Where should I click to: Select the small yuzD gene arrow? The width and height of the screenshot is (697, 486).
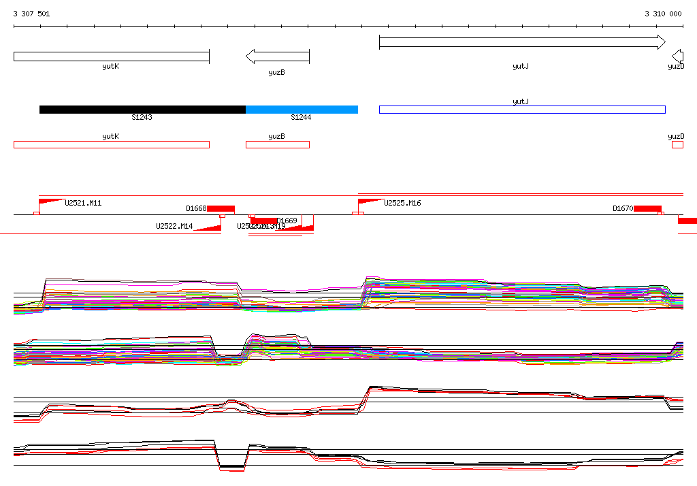677,56
